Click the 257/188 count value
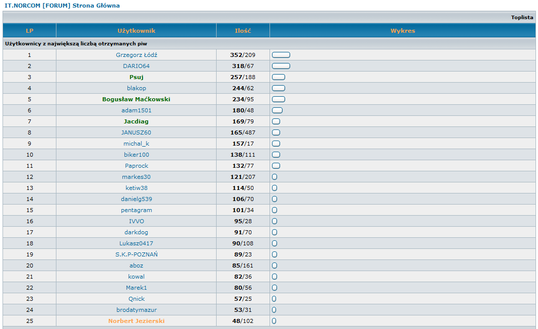The width and height of the screenshot is (538, 329). pyautogui.click(x=243, y=77)
